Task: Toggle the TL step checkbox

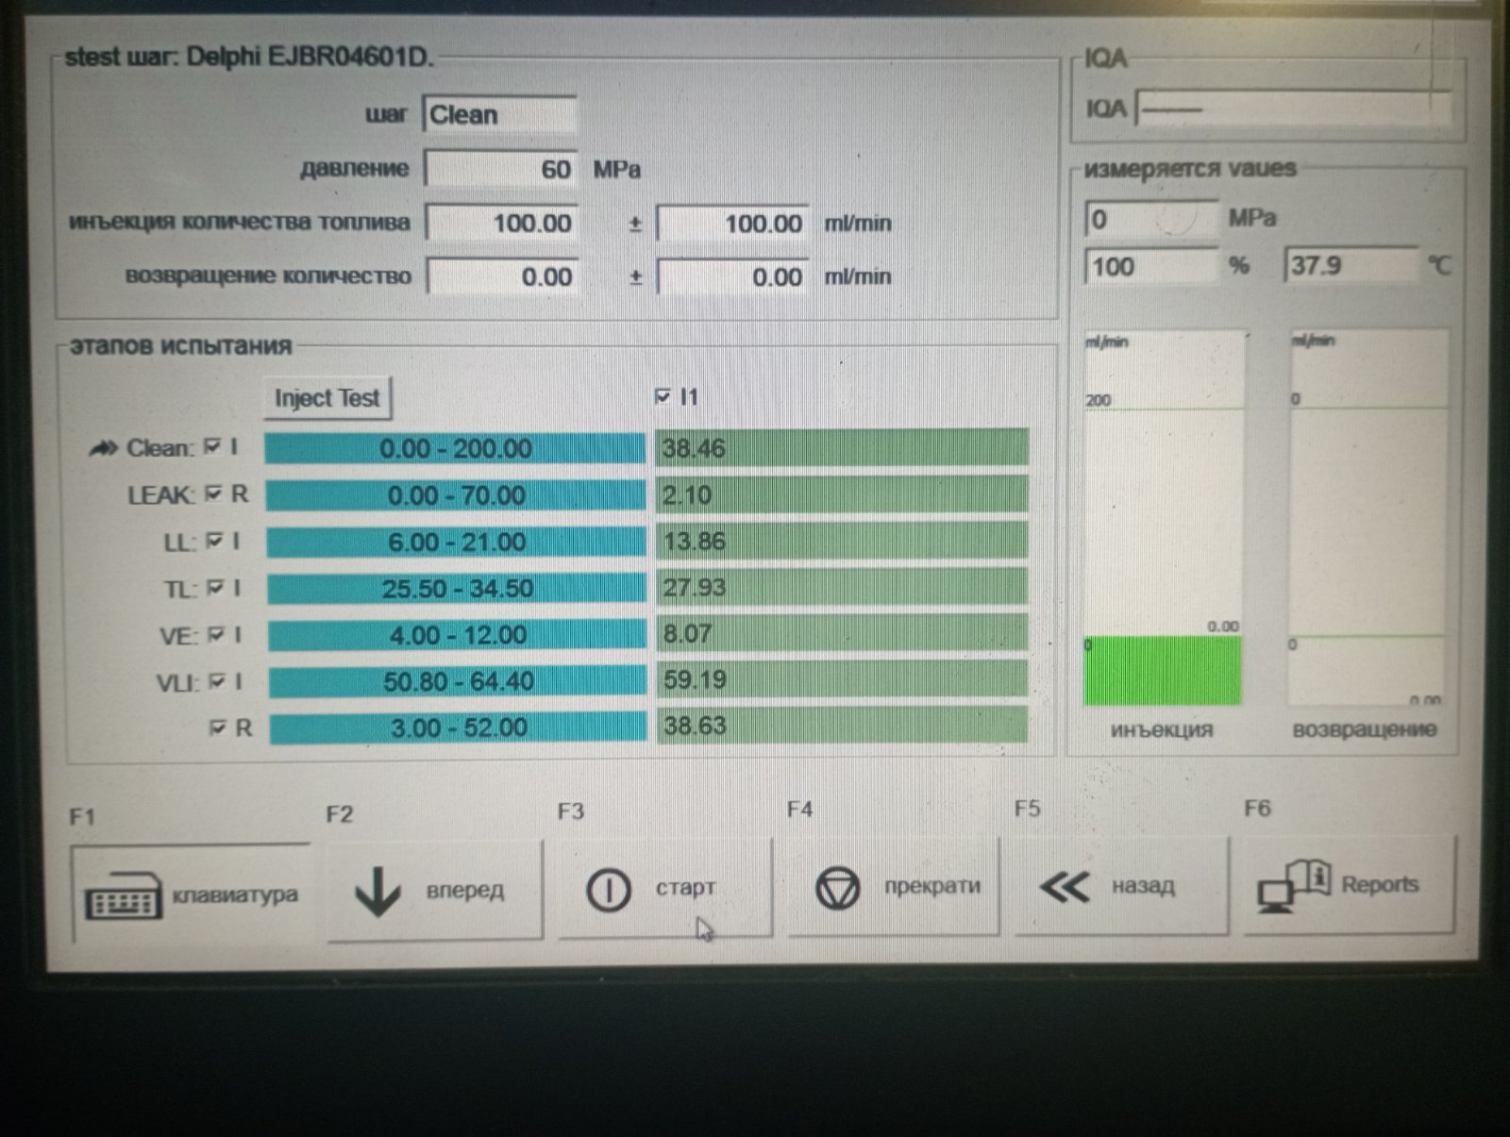Action: click(x=216, y=588)
